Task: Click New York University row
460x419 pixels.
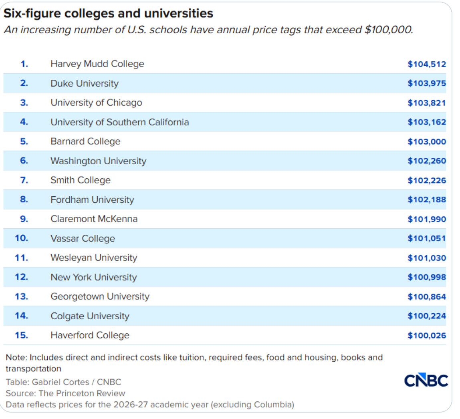Action: coord(225,277)
